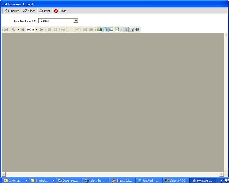The height and width of the screenshot is (183, 229).
Task: Click the pen tray icon in taskbar
Action: pos(222,180)
